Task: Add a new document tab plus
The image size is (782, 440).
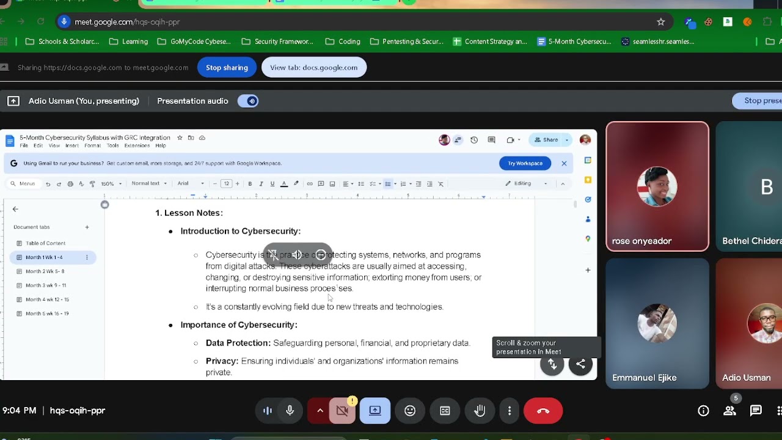Action: 87,227
